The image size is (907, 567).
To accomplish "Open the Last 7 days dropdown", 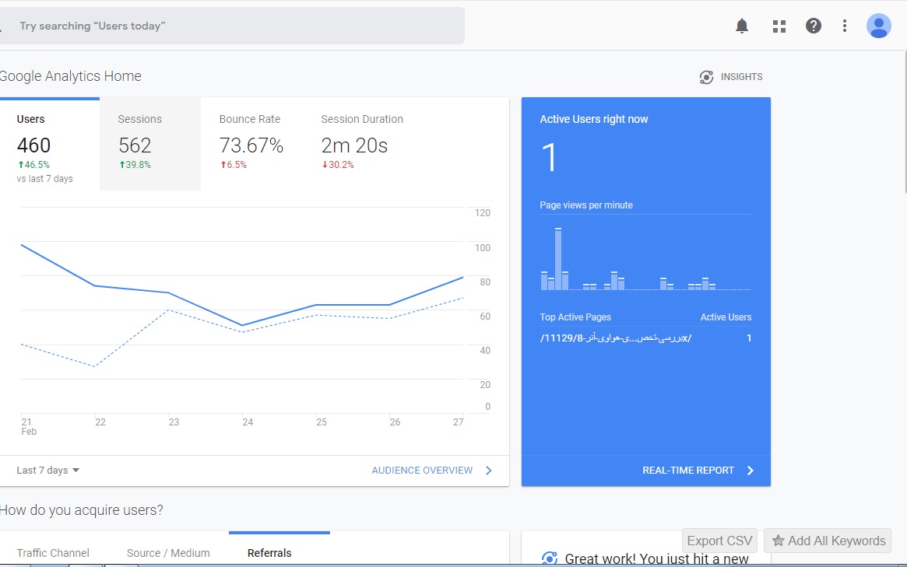I will [x=48, y=471].
